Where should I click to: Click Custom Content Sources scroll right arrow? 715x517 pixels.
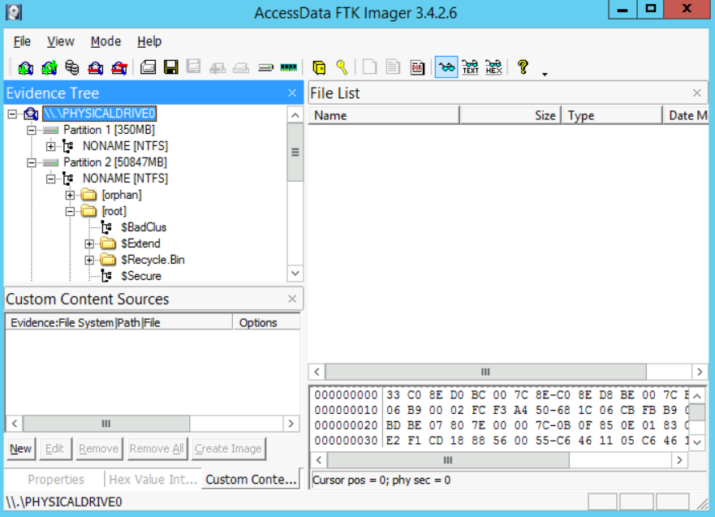[x=291, y=424]
